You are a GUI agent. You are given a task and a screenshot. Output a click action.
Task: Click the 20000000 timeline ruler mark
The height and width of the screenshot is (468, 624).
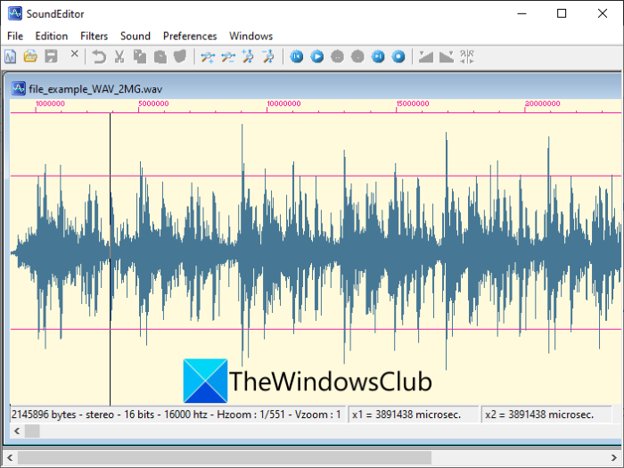542,103
